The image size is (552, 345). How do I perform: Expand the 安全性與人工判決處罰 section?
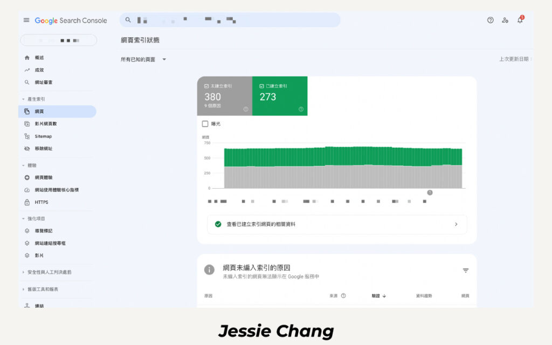click(x=47, y=272)
